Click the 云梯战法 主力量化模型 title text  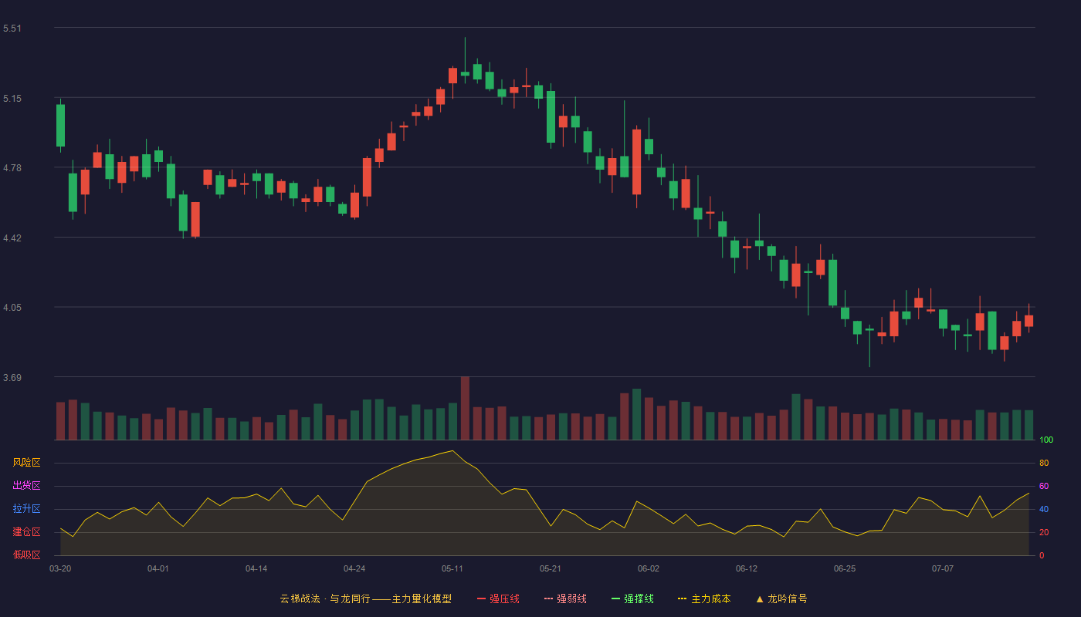(366, 598)
